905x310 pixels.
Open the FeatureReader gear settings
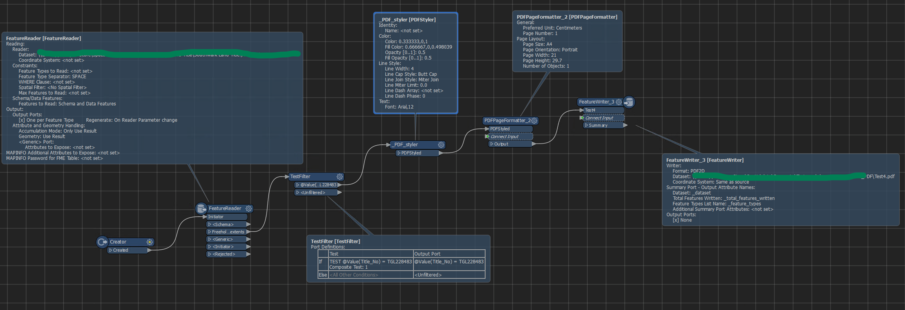pos(249,209)
